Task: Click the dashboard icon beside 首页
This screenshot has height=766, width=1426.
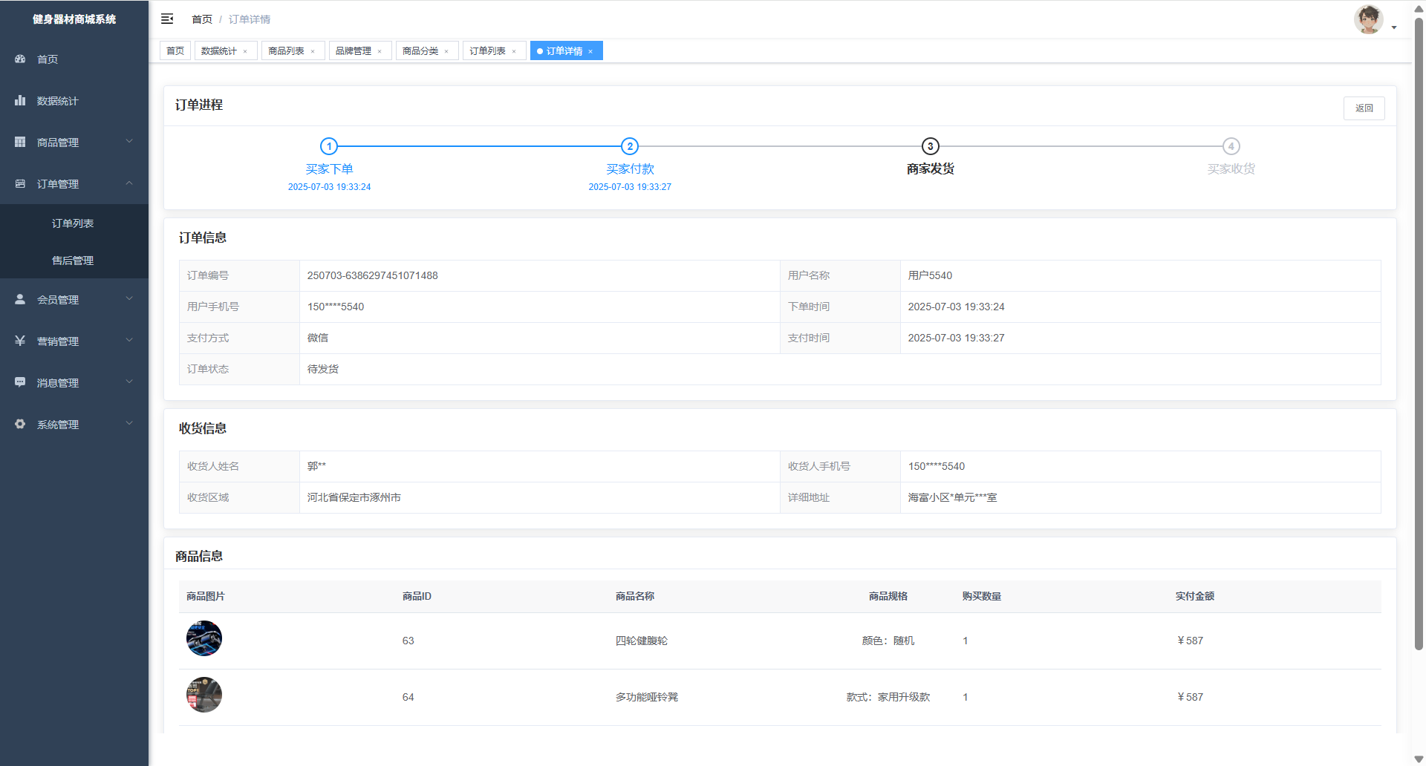Action: coord(20,59)
